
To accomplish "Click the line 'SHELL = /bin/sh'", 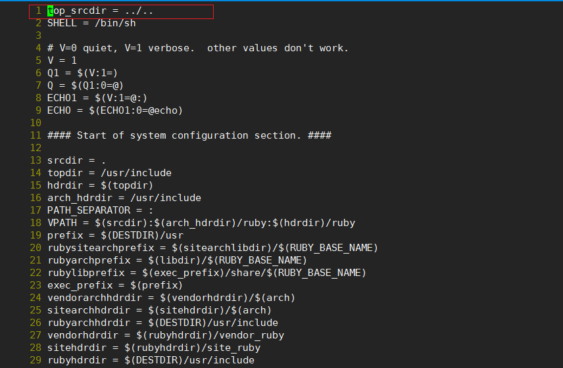I will pos(91,23).
